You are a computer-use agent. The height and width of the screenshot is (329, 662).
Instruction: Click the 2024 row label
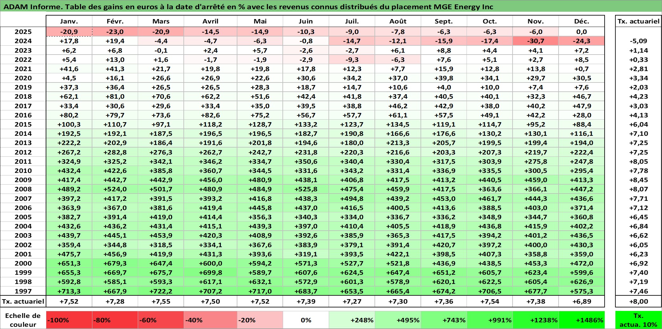23,41
